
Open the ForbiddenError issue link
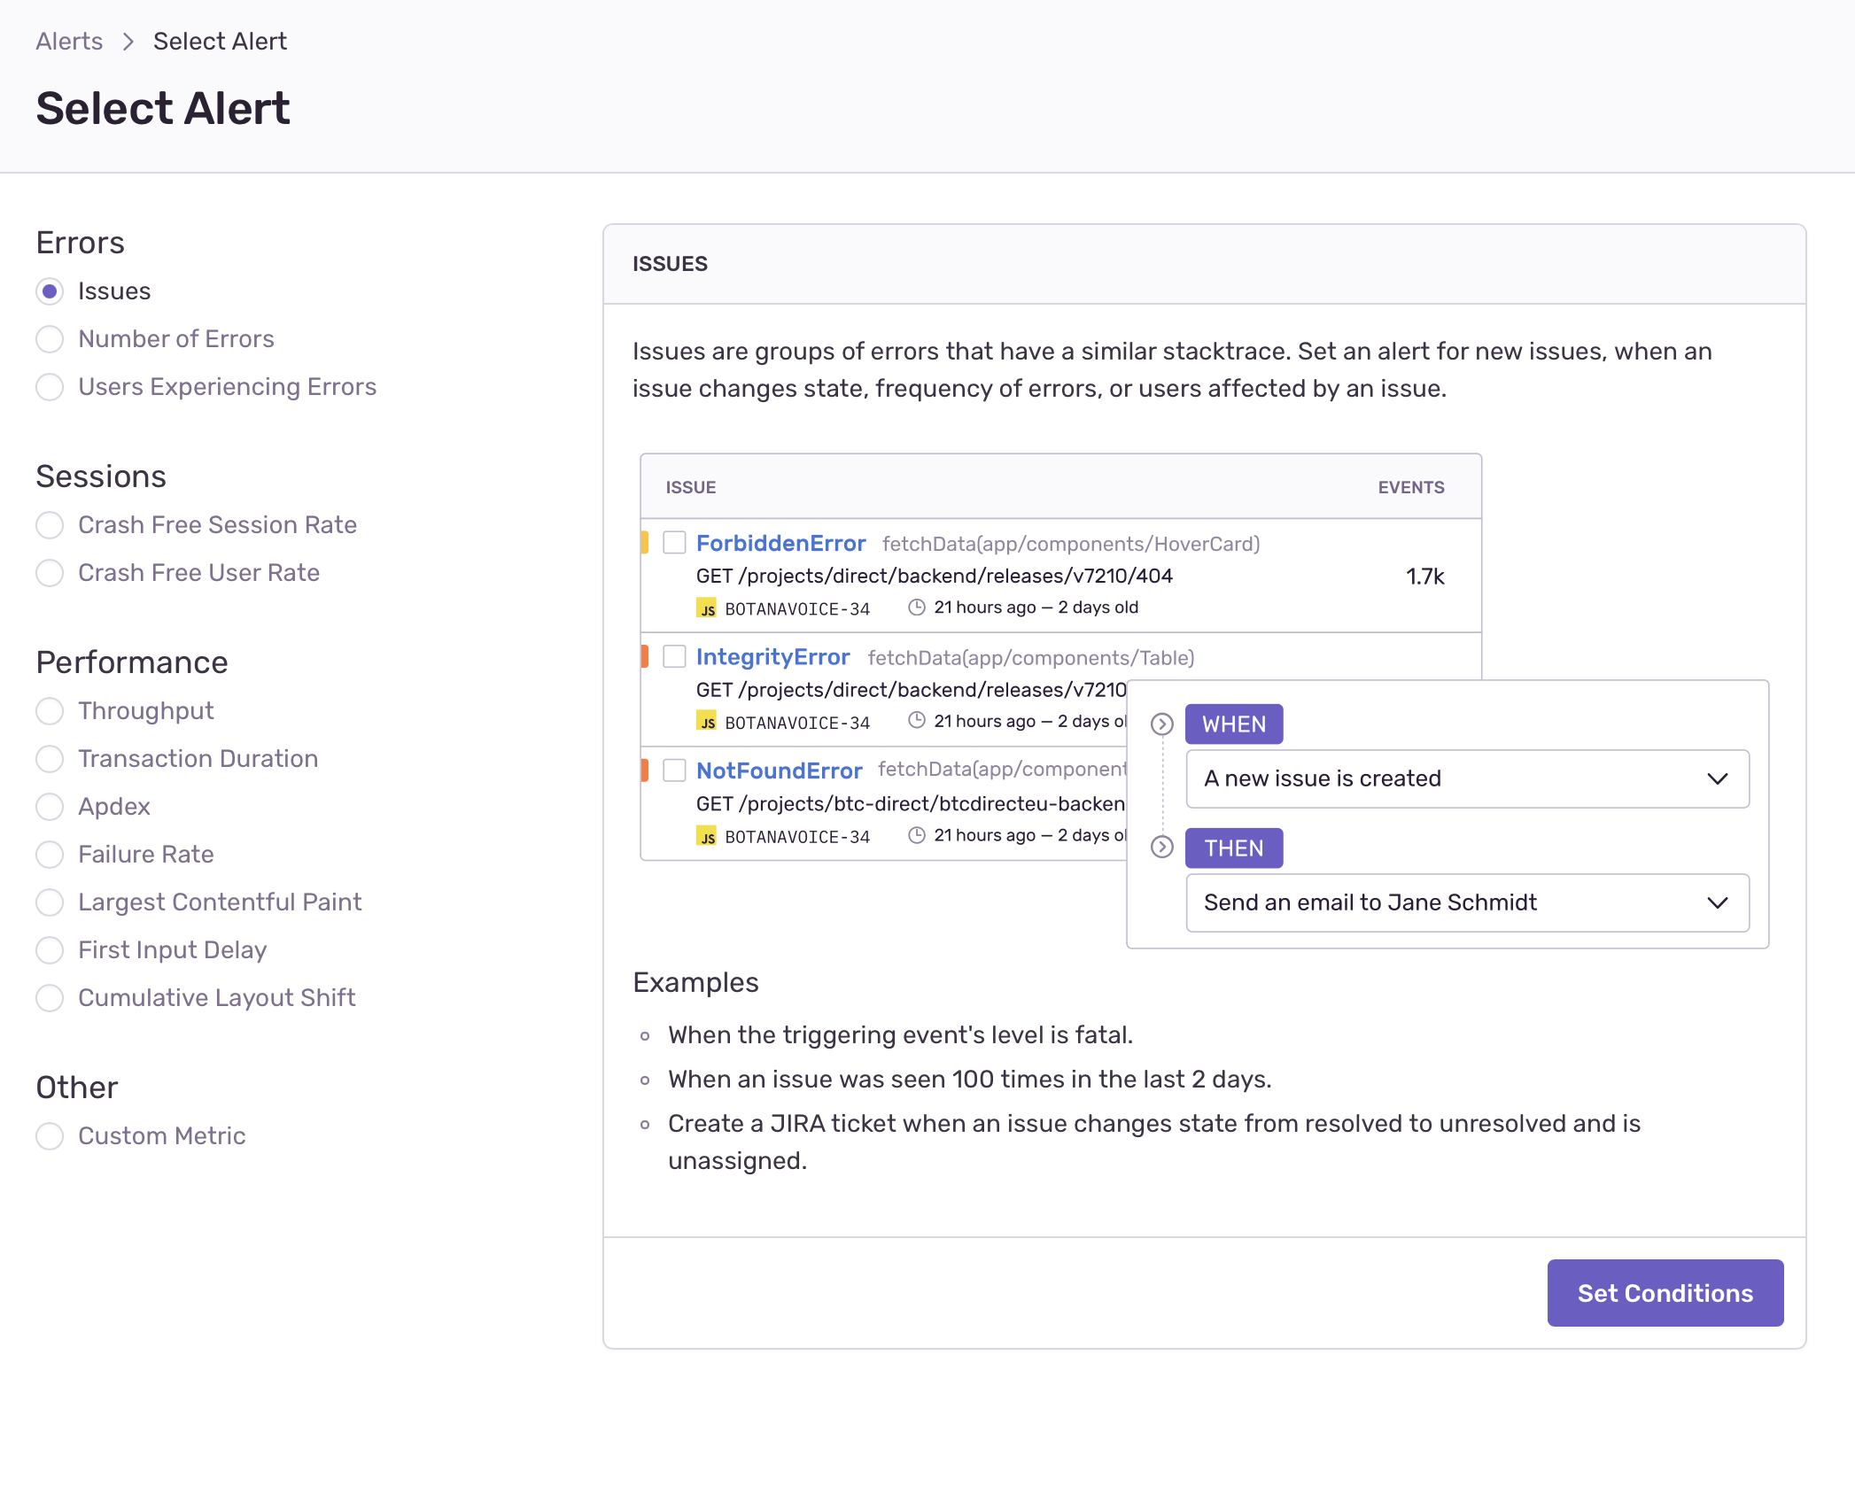[x=781, y=543]
